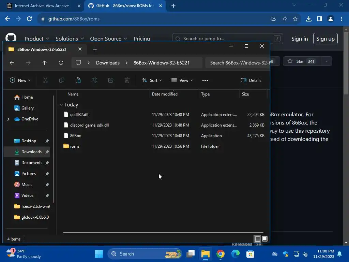Go back in File Explorer
Screen dimensions: 349x262
point(12,63)
